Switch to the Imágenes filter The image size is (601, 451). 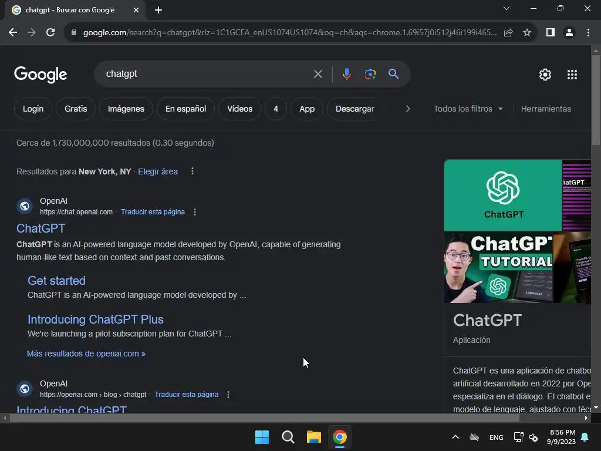(x=126, y=109)
